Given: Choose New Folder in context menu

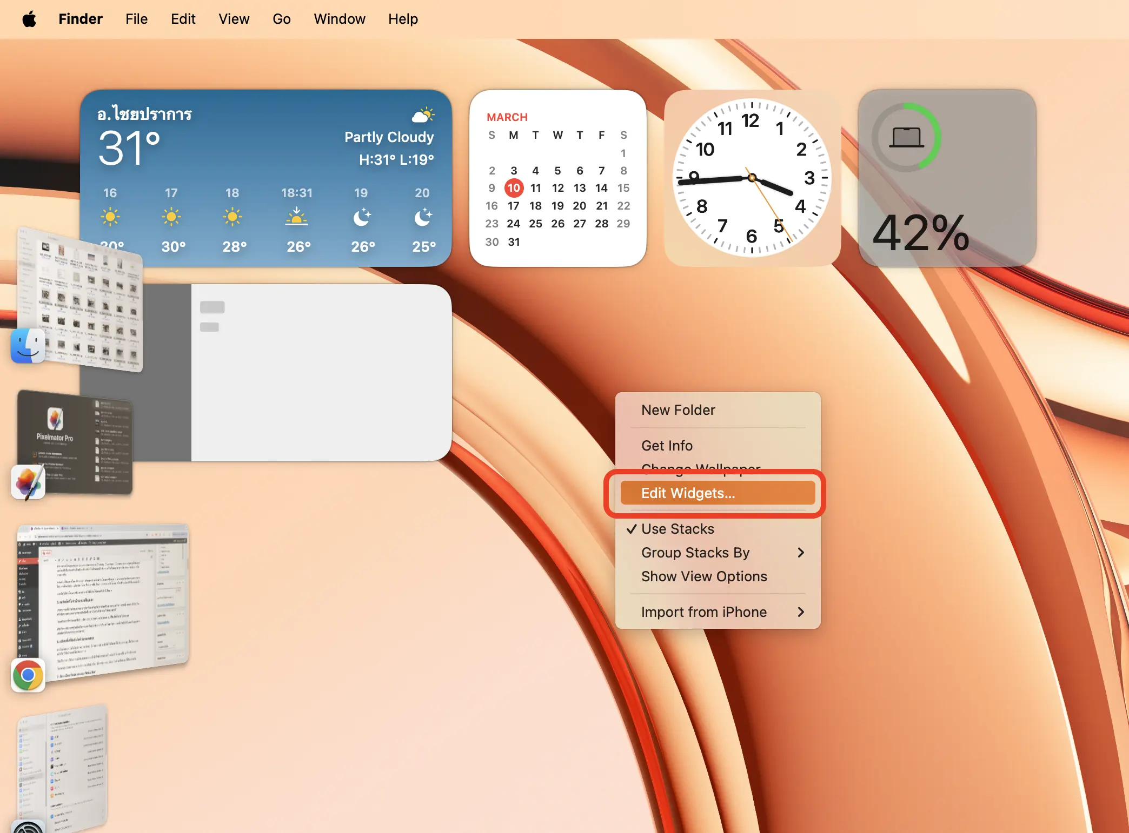Looking at the screenshot, I should click(678, 410).
